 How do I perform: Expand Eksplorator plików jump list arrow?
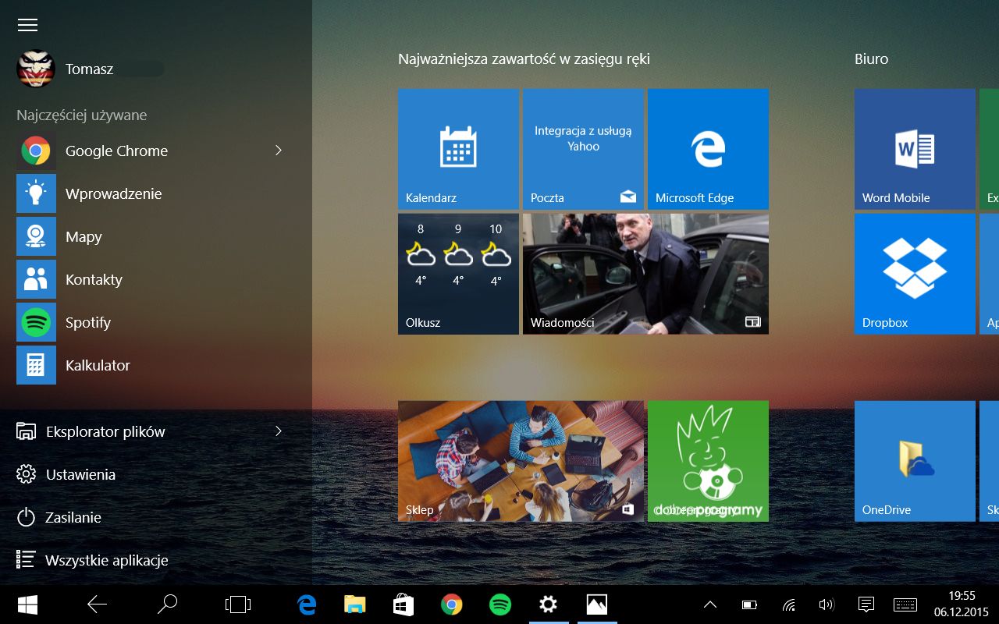279,431
